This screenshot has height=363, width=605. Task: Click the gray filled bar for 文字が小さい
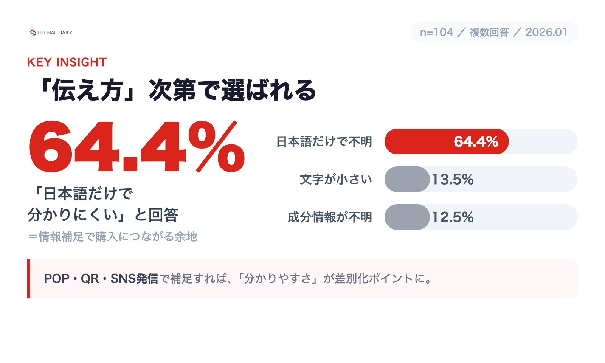click(x=407, y=179)
